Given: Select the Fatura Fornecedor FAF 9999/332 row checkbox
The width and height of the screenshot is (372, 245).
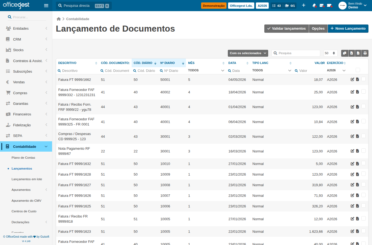Looking at the screenshot, I should point(364,91).
